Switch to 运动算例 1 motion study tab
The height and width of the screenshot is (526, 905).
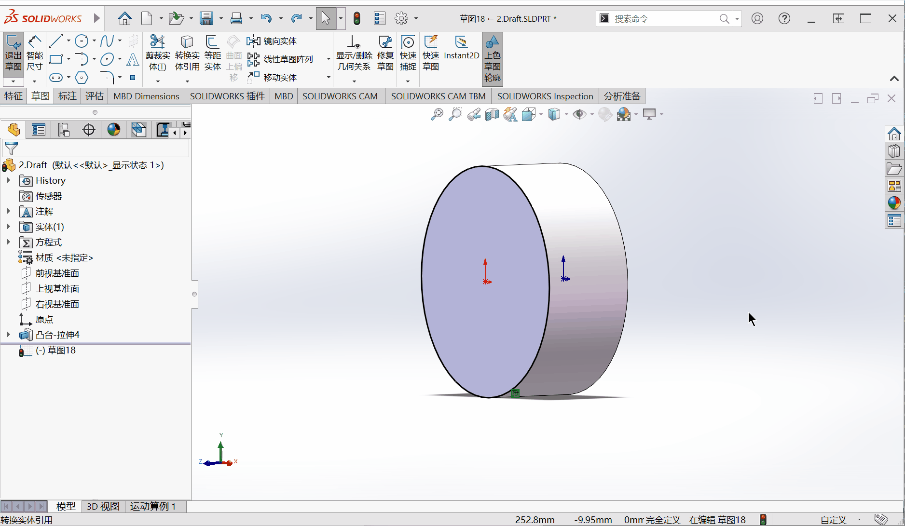(153, 506)
